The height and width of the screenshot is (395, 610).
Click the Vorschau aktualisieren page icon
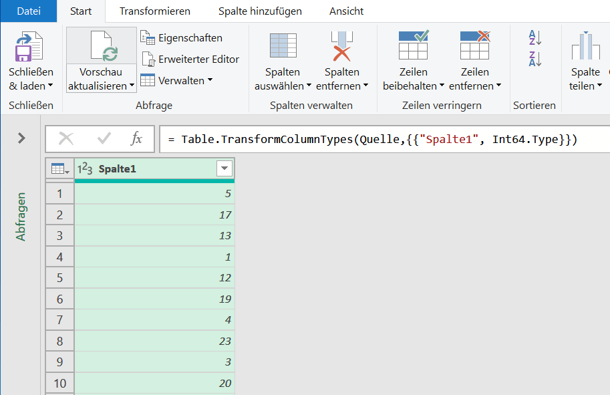point(104,46)
